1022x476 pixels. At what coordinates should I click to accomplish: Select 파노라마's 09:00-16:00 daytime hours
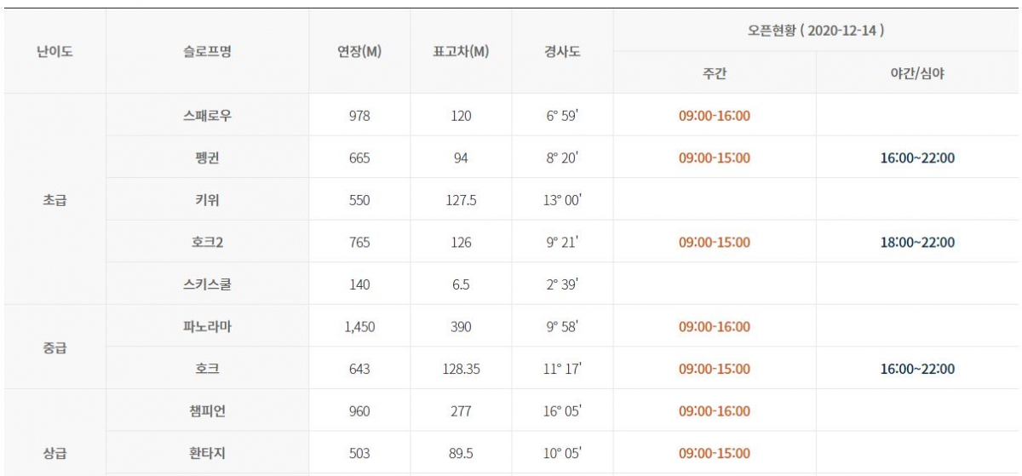tap(715, 327)
